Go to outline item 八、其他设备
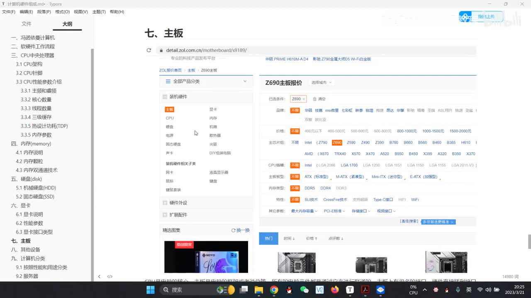This screenshot has height=298, width=531. click(25, 250)
